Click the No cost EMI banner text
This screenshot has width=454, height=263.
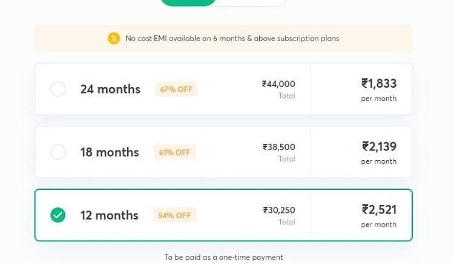(x=232, y=39)
